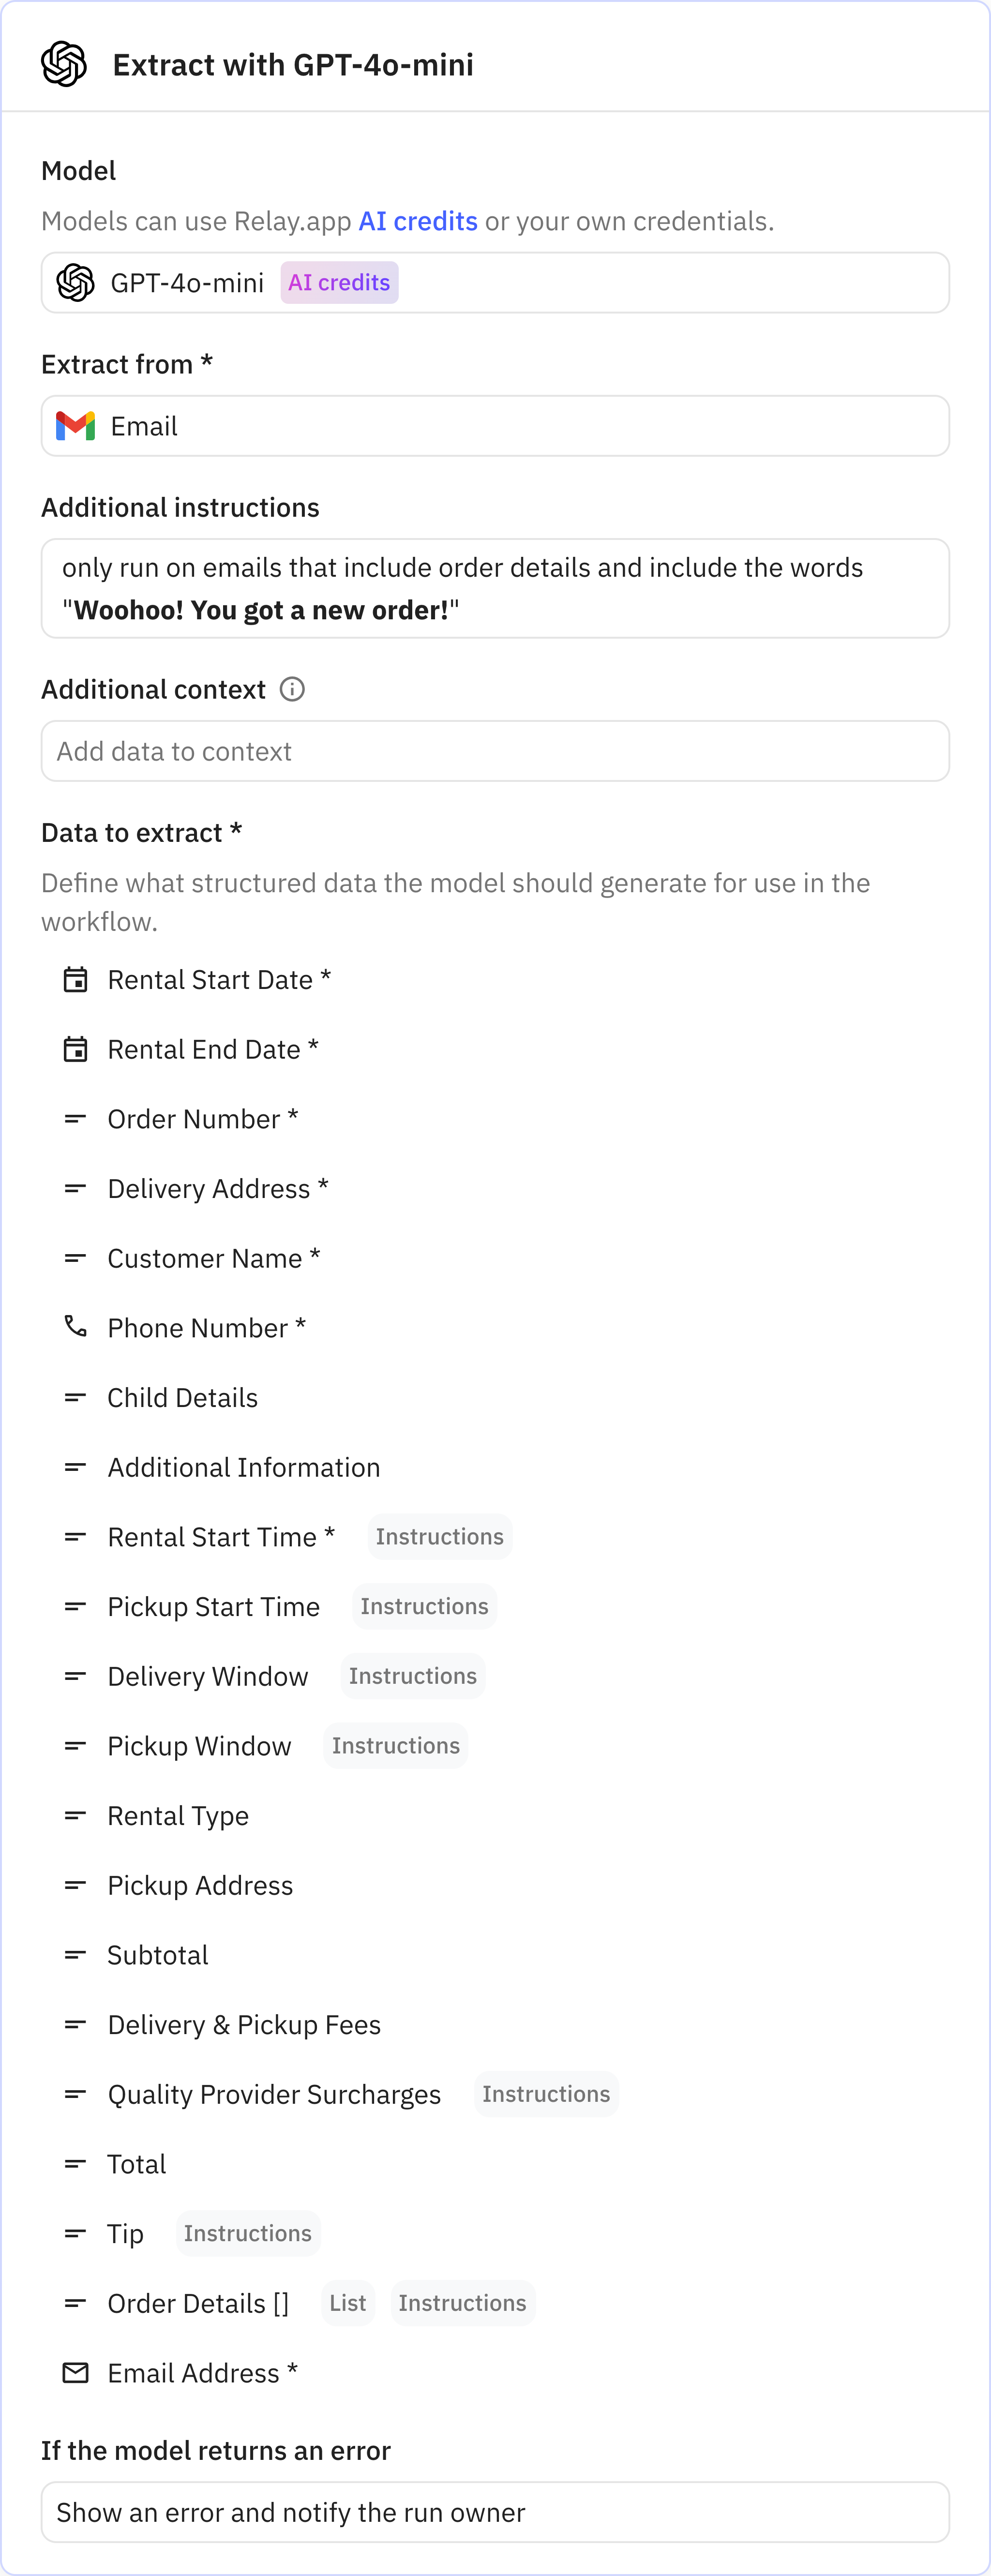Click the calendar icon for Rental End Date
The width and height of the screenshot is (991, 2576).
(75, 1049)
